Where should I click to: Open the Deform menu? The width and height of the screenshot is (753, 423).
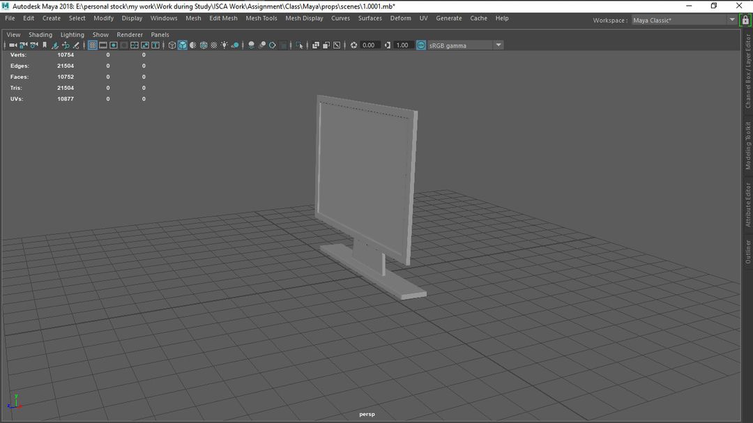pyautogui.click(x=400, y=18)
